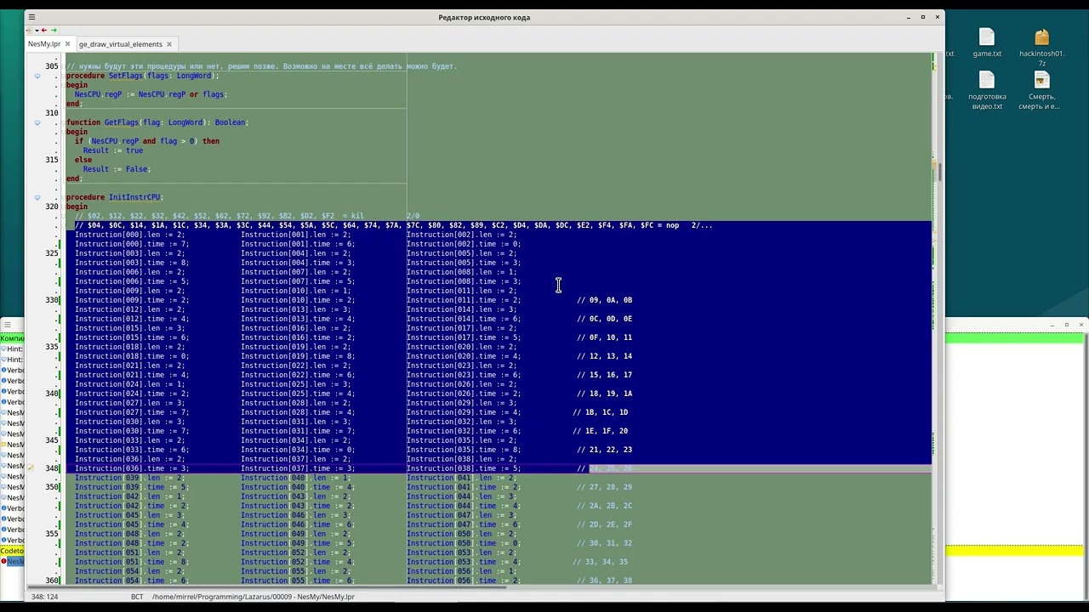The height and width of the screenshot is (612, 1089).
Task: Click the jump history list icon in toolbar
Action: coord(31,31)
